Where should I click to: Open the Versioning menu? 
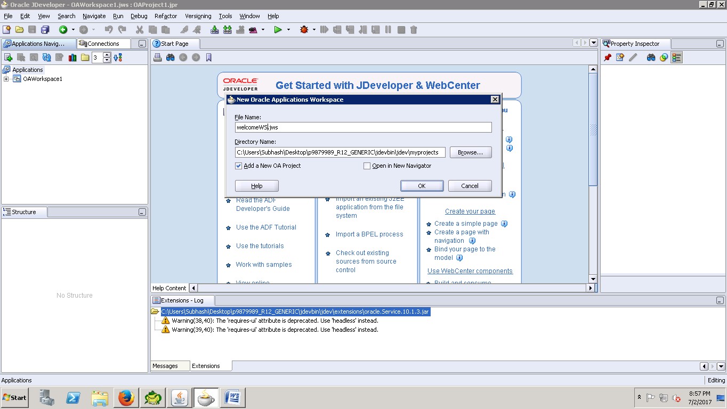(198, 16)
